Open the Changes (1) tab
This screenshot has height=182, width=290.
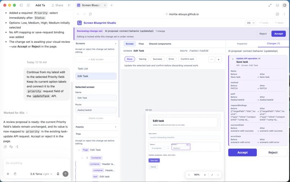pyautogui.click(x=273, y=44)
